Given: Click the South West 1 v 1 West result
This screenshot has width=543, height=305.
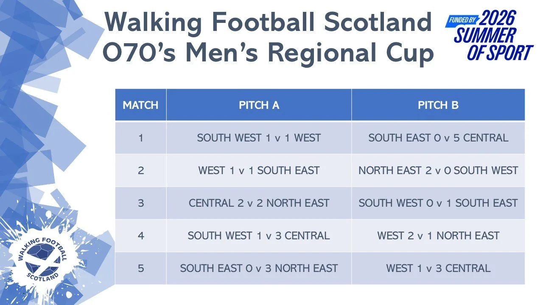Looking at the screenshot, I should [x=259, y=138].
